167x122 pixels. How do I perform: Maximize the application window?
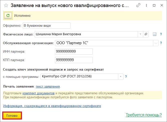[154, 5]
